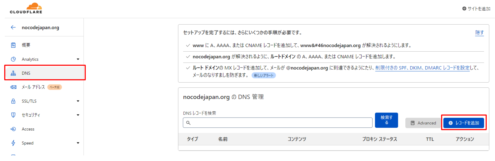
Task: Expand the SSL/TLS submenu arrow
Action: coord(78,101)
